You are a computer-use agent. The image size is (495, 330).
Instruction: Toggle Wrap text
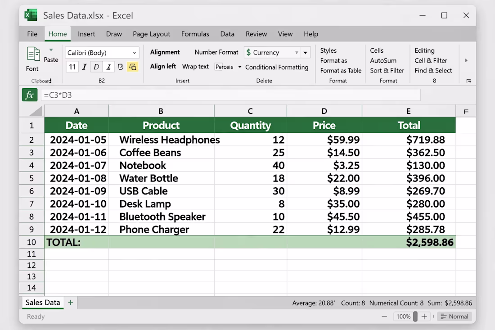pyautogui.click(x=195, y=67)
